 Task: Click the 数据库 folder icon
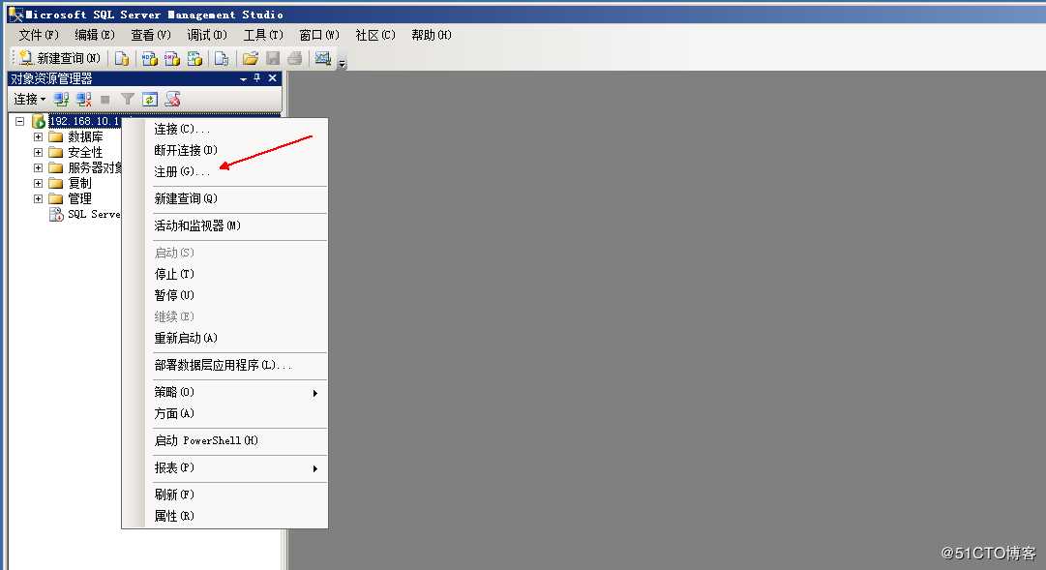point(56,136)
